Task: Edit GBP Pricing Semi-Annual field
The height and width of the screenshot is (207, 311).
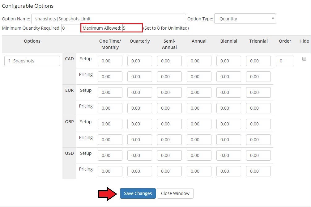Action: (x=169, y=140)
